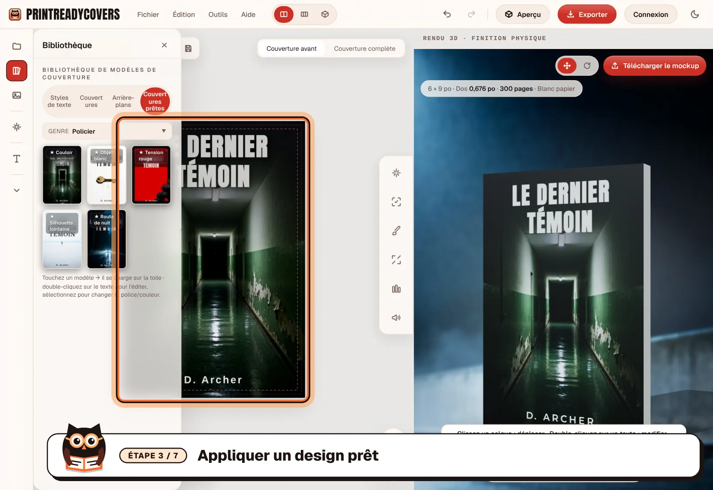Viewport: 713px width, 490px height.
Task: Click the PrintReadyCovers owl logo
Action: click(15, 14)
